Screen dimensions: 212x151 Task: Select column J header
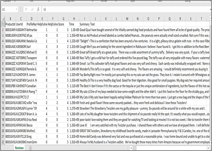coord(95,19)
